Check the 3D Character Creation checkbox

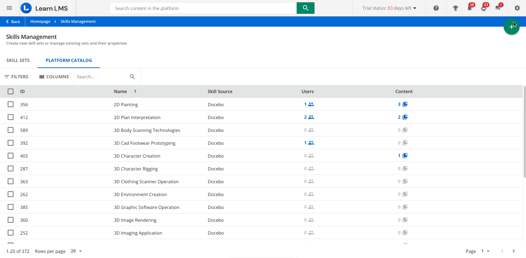11,156
